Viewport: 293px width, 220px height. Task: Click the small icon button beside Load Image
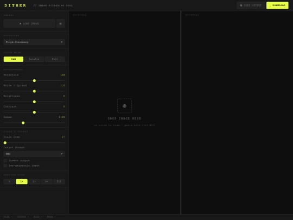[61, 23]
